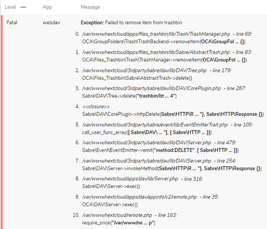Click the Exception: Failed to remove item message

[131, 22]
